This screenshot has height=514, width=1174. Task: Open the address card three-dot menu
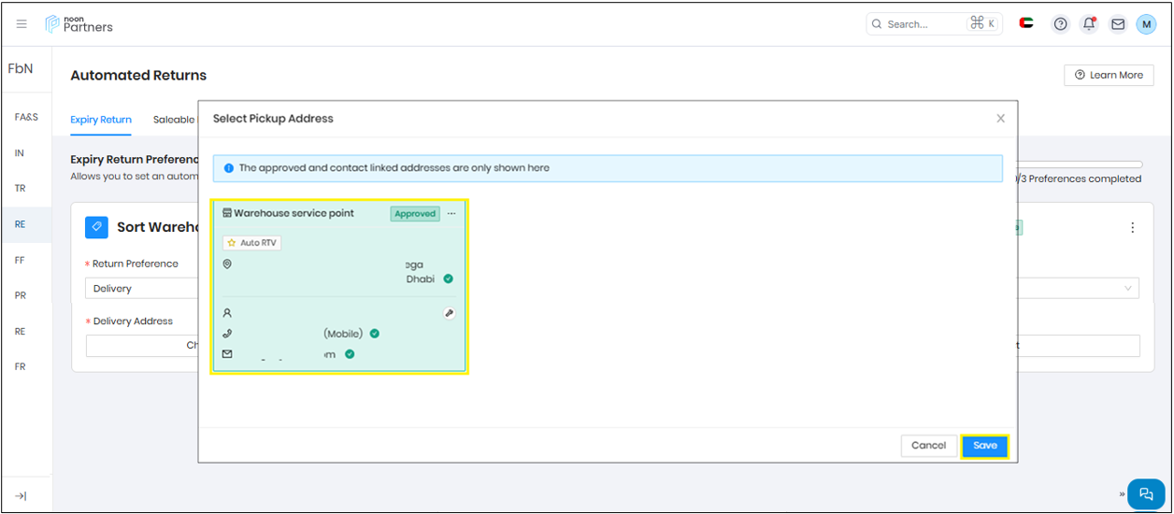click(451, 214)
